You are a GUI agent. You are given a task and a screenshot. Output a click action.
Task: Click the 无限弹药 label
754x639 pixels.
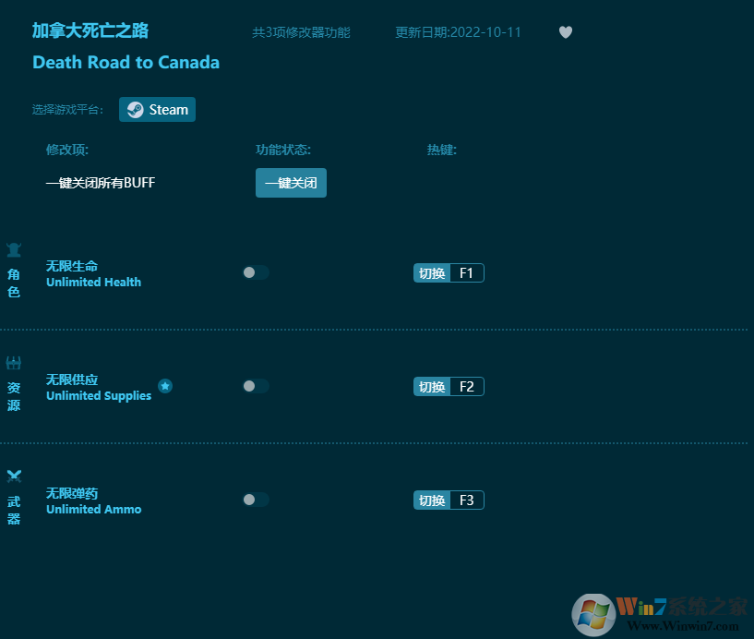72,493
